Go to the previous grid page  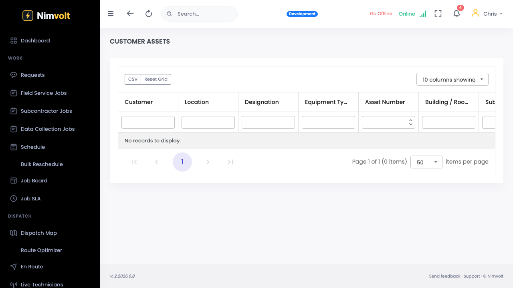tap(157, 162)
